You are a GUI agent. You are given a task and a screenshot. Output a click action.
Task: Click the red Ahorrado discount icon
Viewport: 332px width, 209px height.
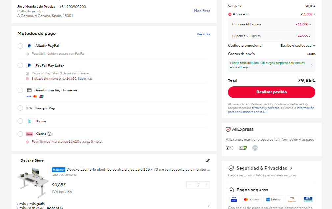[x=230, y=14]
